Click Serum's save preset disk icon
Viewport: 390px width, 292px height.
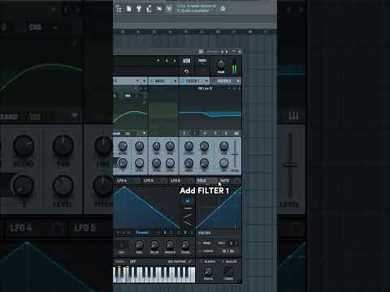(186, 61)
